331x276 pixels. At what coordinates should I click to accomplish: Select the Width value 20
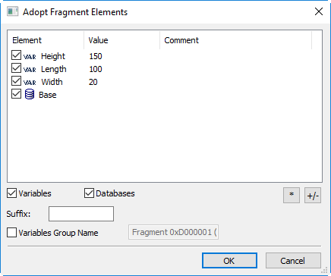93,82
